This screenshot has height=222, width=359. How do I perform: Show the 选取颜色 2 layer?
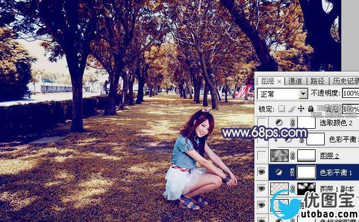click(x=261, y=122)
